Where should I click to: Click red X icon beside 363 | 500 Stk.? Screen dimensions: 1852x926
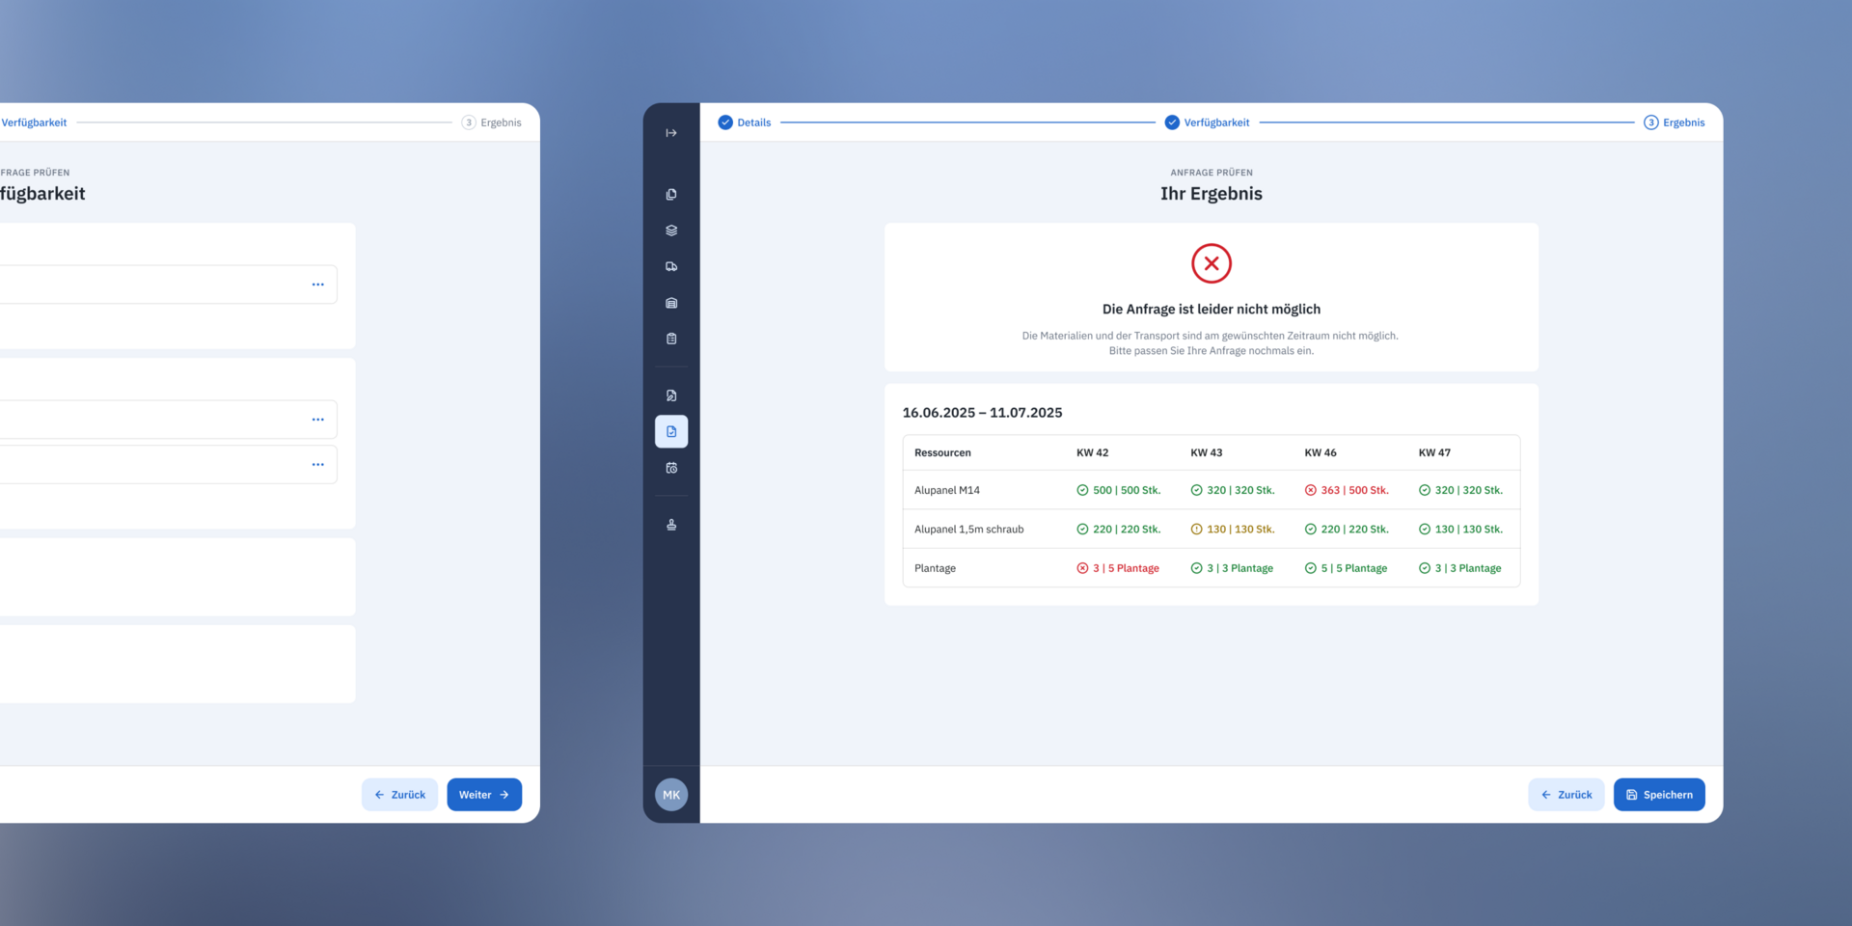coord(1311,490)
